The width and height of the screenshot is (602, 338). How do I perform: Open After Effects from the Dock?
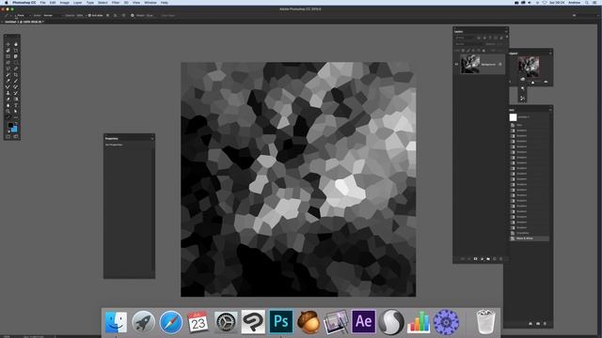tap(363, 321)
